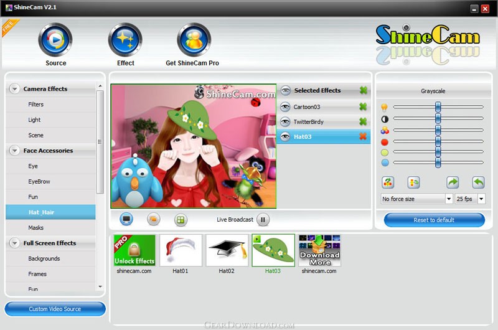Select the Cartoon03 effect row
498x330 pixels.
coord(324,106)
